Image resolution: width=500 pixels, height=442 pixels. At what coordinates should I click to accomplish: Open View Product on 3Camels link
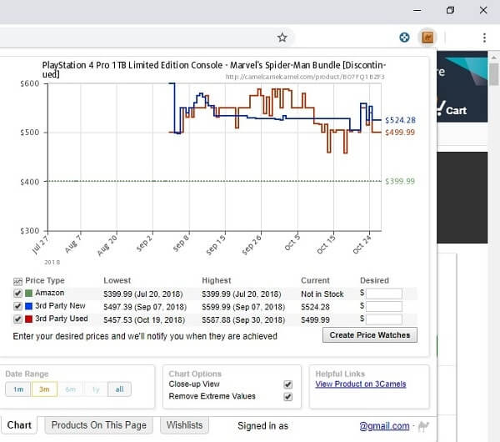click(x=361, y=384)
